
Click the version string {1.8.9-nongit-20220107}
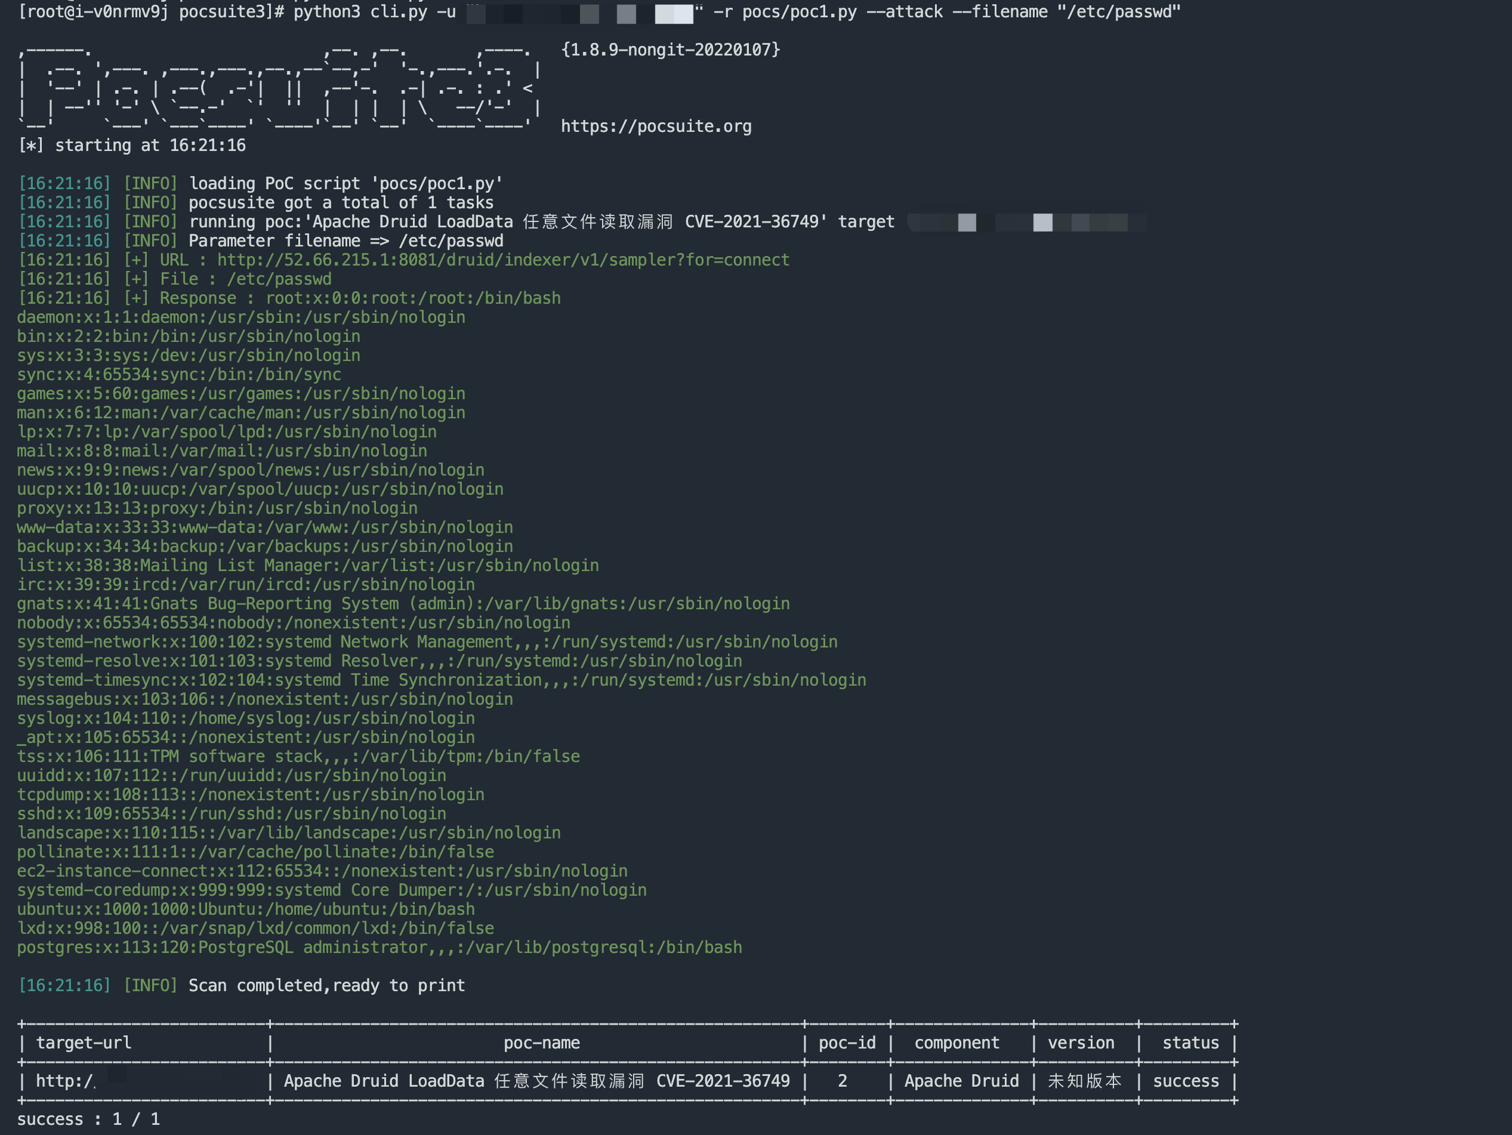pos(670,50)
